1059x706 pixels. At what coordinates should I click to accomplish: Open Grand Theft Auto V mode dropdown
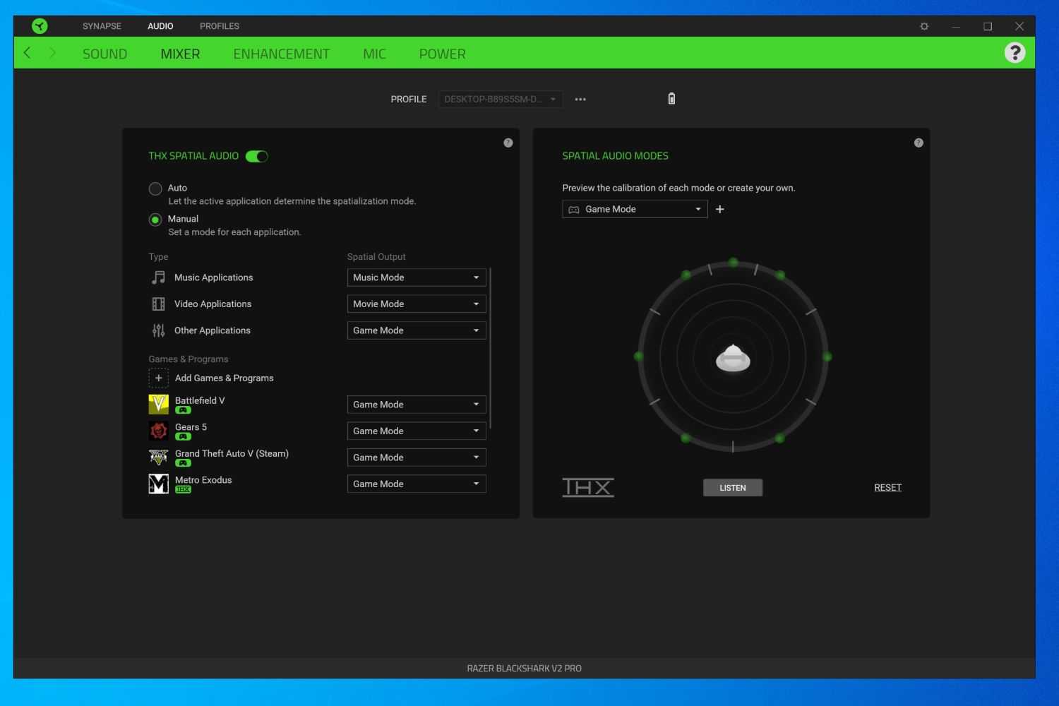point(417,457)
